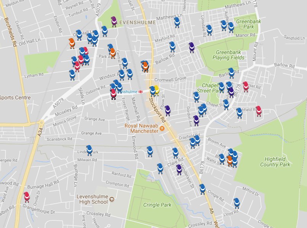Image resolution: width=307 pixels, height=228 pixels.
Task: Click the Greenbank Park label
Action: click(248, 24)
